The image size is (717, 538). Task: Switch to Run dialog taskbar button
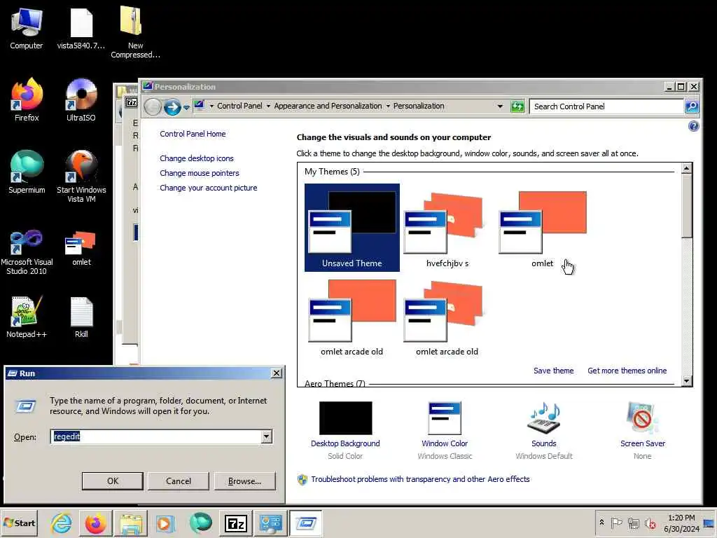click(x=305, y=523)
